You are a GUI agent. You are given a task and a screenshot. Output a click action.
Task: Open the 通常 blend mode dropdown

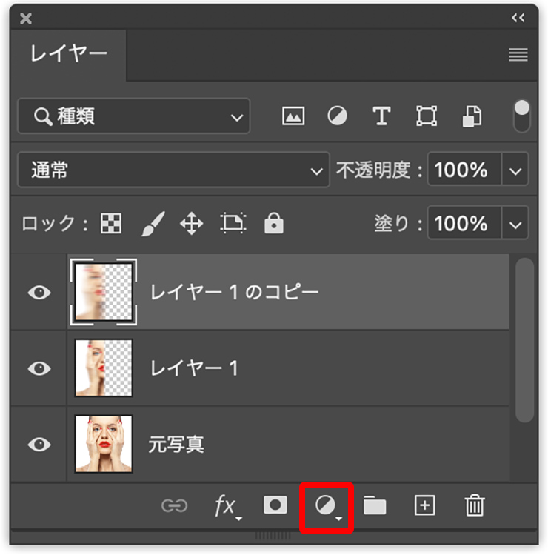tap(173, 170)
